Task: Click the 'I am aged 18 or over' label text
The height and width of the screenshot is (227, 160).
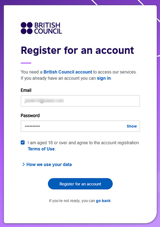Action: pos(83,143)
